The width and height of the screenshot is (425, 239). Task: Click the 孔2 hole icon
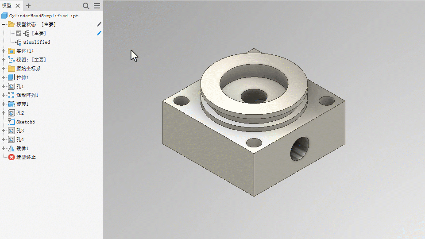[11, 113]
